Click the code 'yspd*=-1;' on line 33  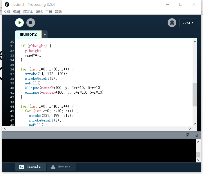point(34,55)
